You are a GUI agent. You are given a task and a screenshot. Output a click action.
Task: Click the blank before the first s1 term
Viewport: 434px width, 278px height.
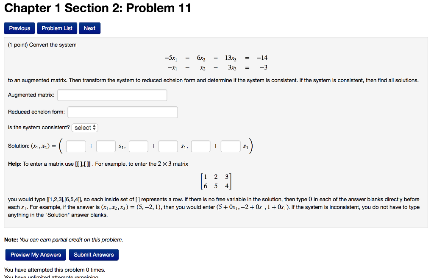pyautogui.click(x=106, y=146)
